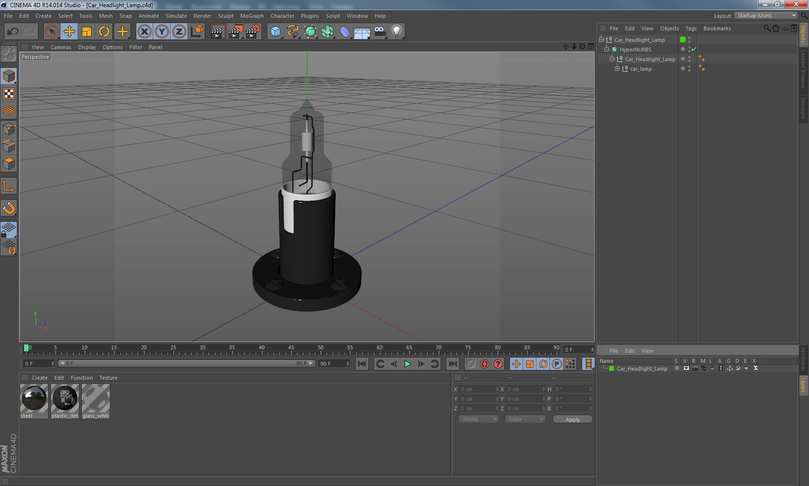Image resolution: width=809 pixels, height=486 pixels.
Task: Toggle Z axis lock
Action: point(179,32)
